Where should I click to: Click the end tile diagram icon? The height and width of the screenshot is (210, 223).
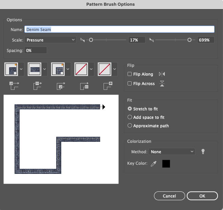tap(108, 85)
